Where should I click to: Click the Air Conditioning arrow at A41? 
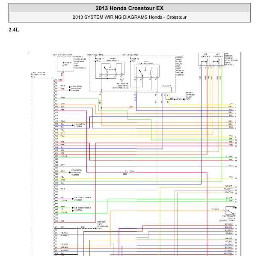pos(73,199)
